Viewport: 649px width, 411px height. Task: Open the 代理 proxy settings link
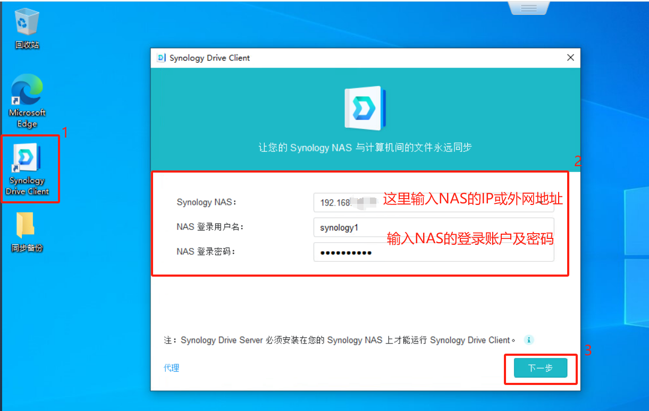[x=171, y=367]
